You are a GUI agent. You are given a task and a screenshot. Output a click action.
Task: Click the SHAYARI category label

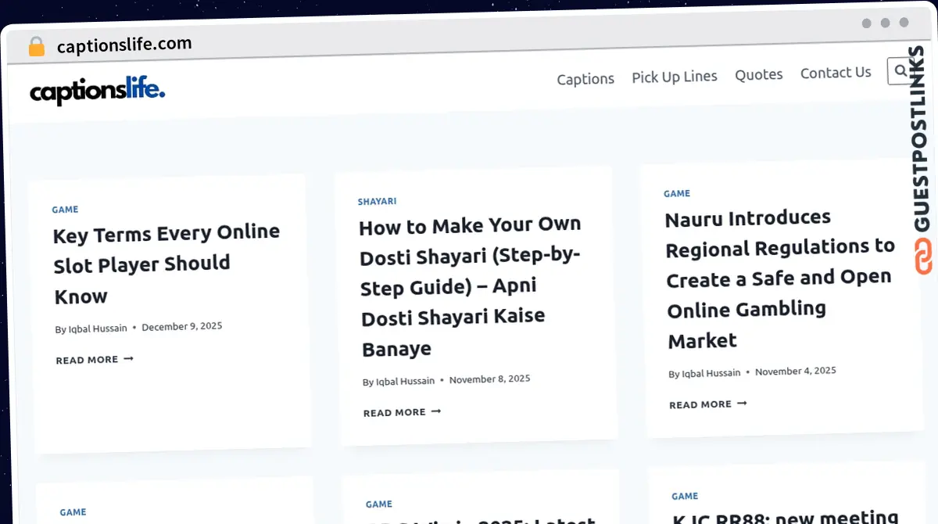pos(377,201)
